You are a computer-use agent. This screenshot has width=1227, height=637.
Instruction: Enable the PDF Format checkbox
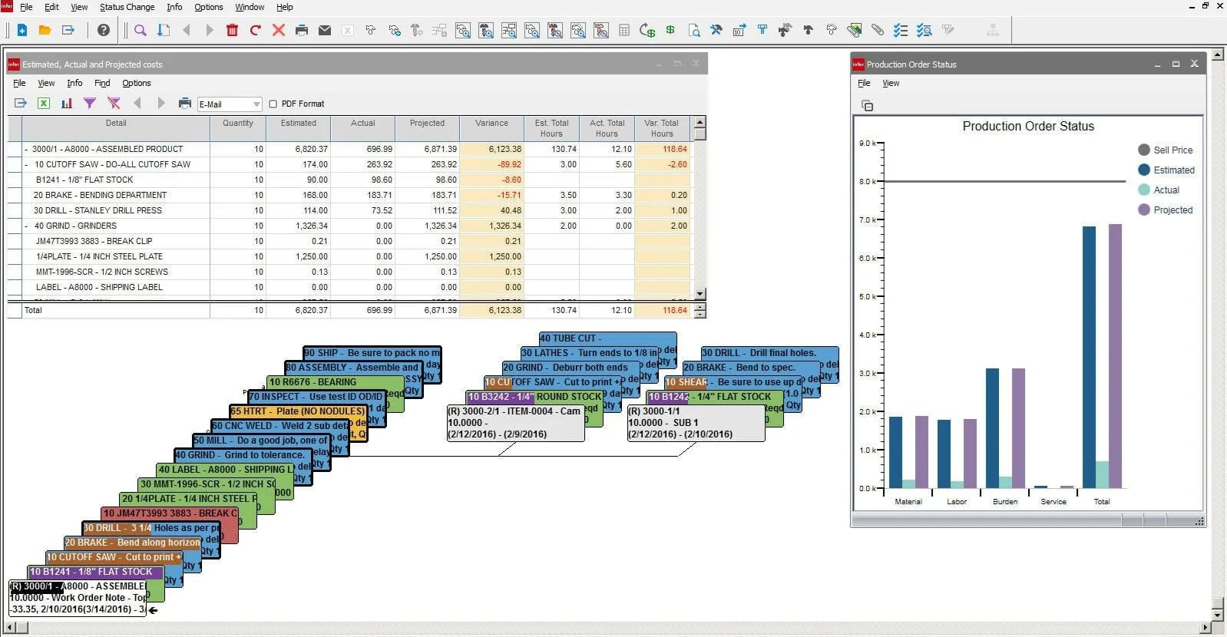click(273, 104)
